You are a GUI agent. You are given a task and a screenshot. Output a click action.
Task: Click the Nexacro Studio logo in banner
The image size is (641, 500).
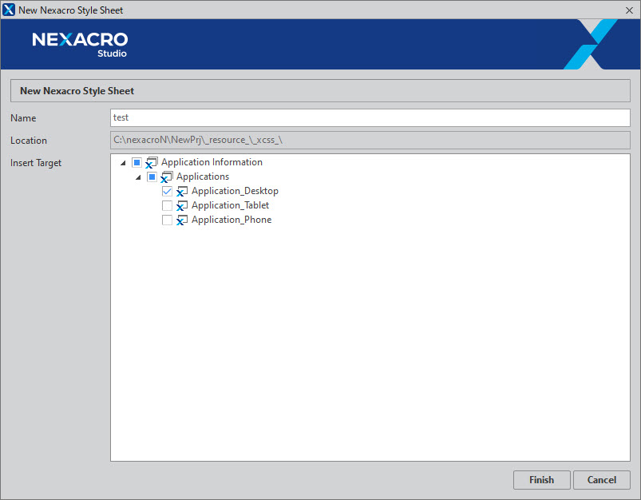80,44
